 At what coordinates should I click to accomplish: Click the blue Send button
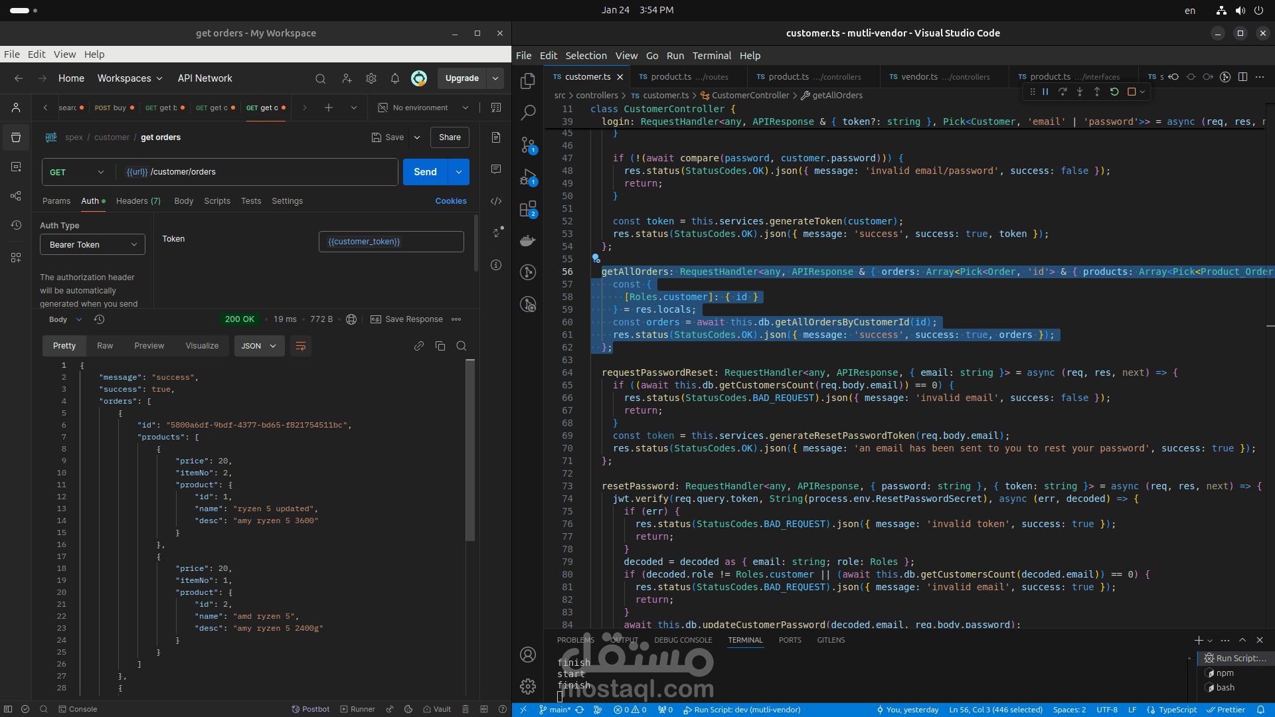[x=425, y=172]
